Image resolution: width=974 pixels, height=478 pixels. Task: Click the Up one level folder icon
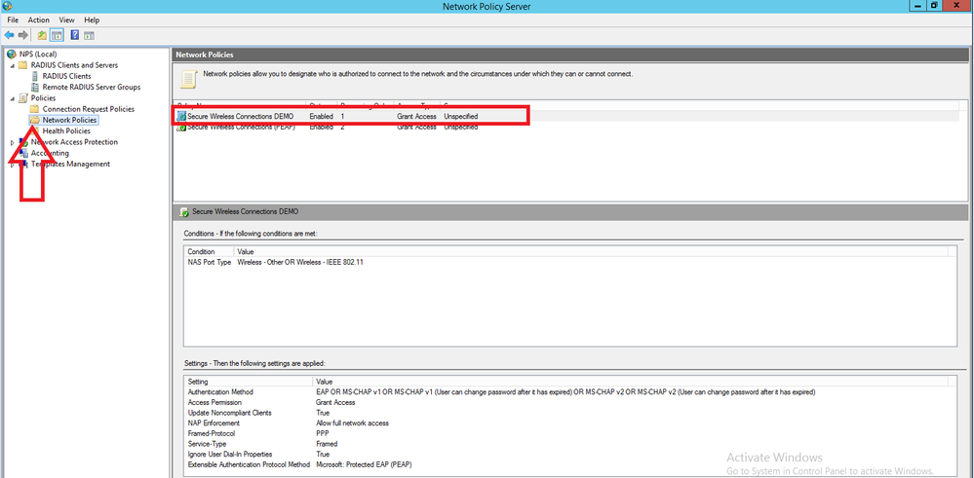(42, 35)
